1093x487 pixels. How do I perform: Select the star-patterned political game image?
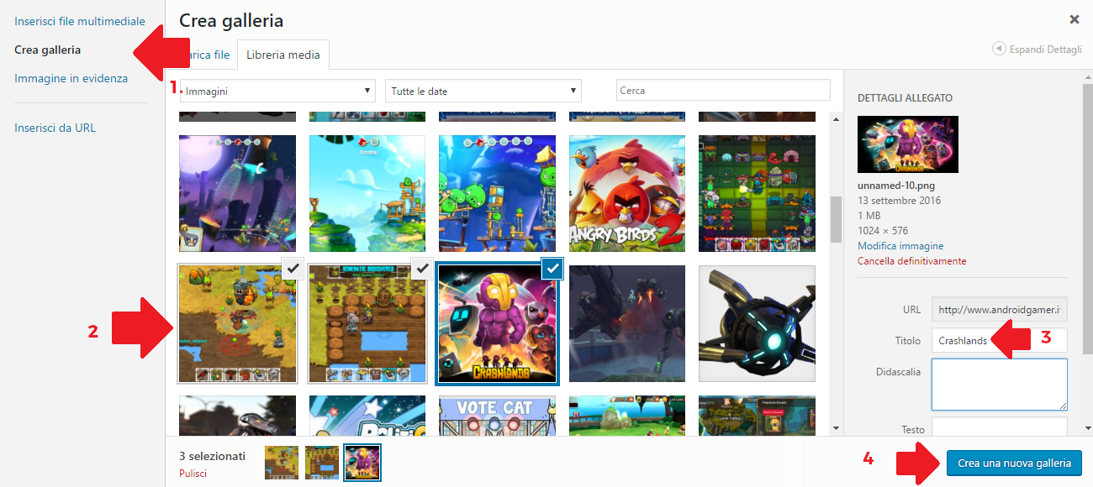click(x=367, y=416)
